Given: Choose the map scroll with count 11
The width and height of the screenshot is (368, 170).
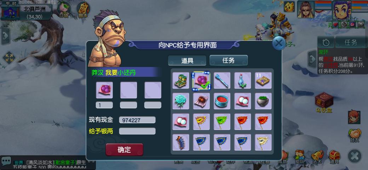Looking at the screenshot, I should (263, 80).
